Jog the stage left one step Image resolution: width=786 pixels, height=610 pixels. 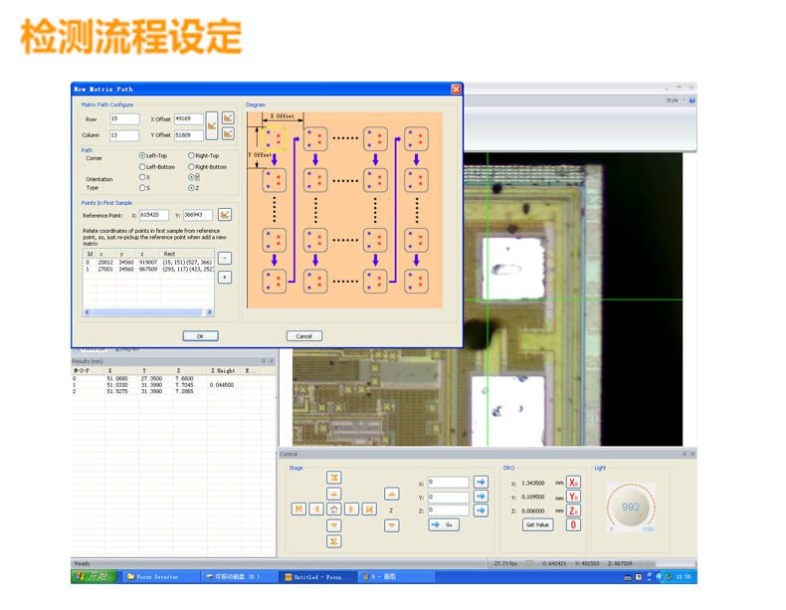tap(316, 509)
